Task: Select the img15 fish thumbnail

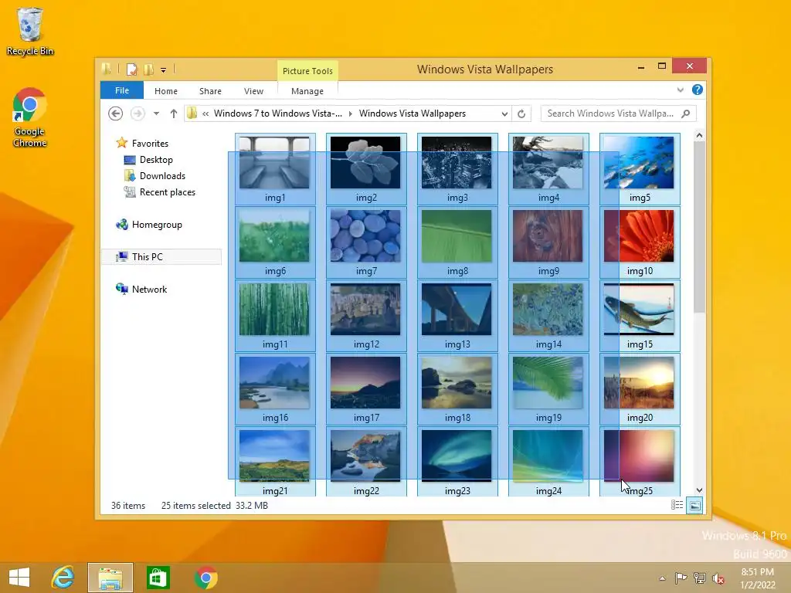Action: pos(639,309)
